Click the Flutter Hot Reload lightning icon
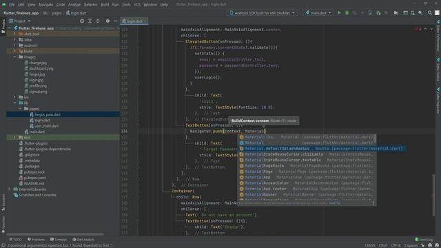Image resolution: width=441 pixels, height=248 pixels. 362,13
